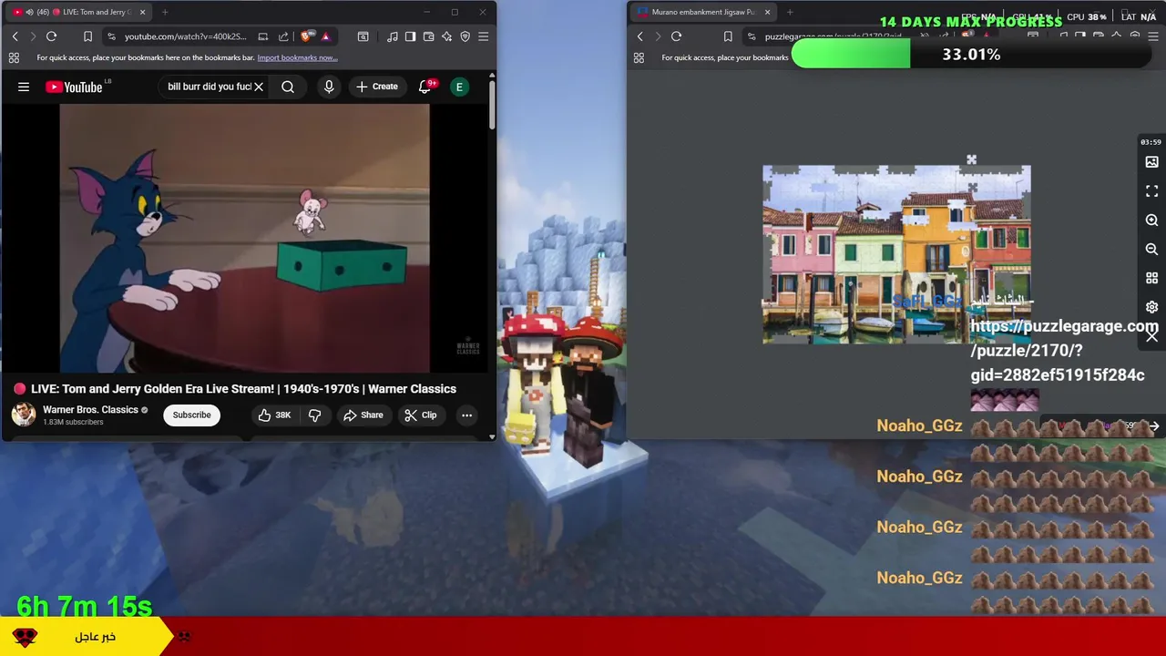Screen dimensions: 1166x656
Task: Open browser hamburger menu in YouTube window
Action: (483, 36)
